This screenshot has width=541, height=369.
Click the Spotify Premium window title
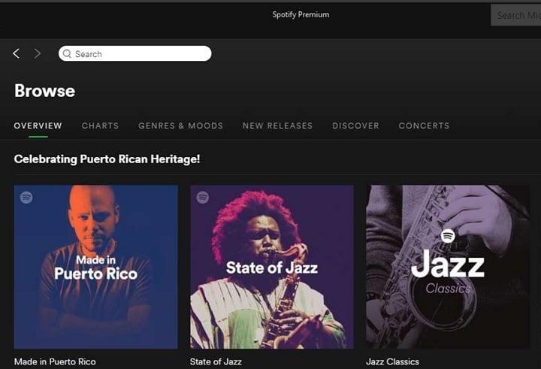tap(301, 14)
